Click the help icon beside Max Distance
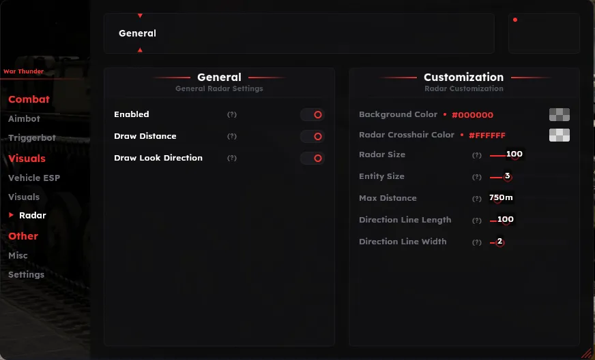This screenshot has width=595, height=360. click(x=477, y=199)
